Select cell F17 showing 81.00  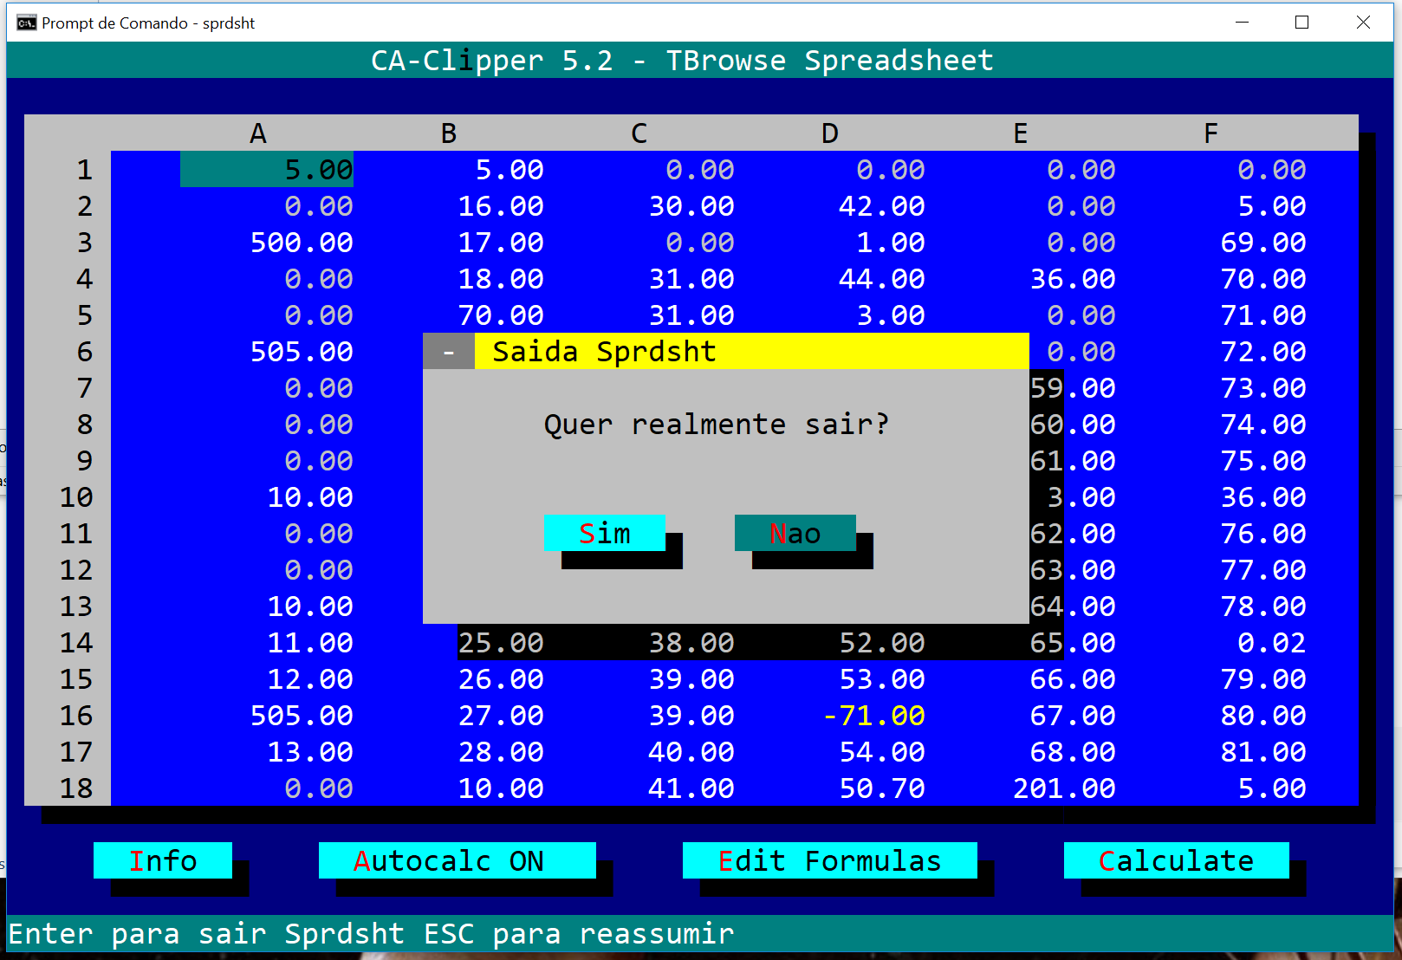coord(1263,751)
